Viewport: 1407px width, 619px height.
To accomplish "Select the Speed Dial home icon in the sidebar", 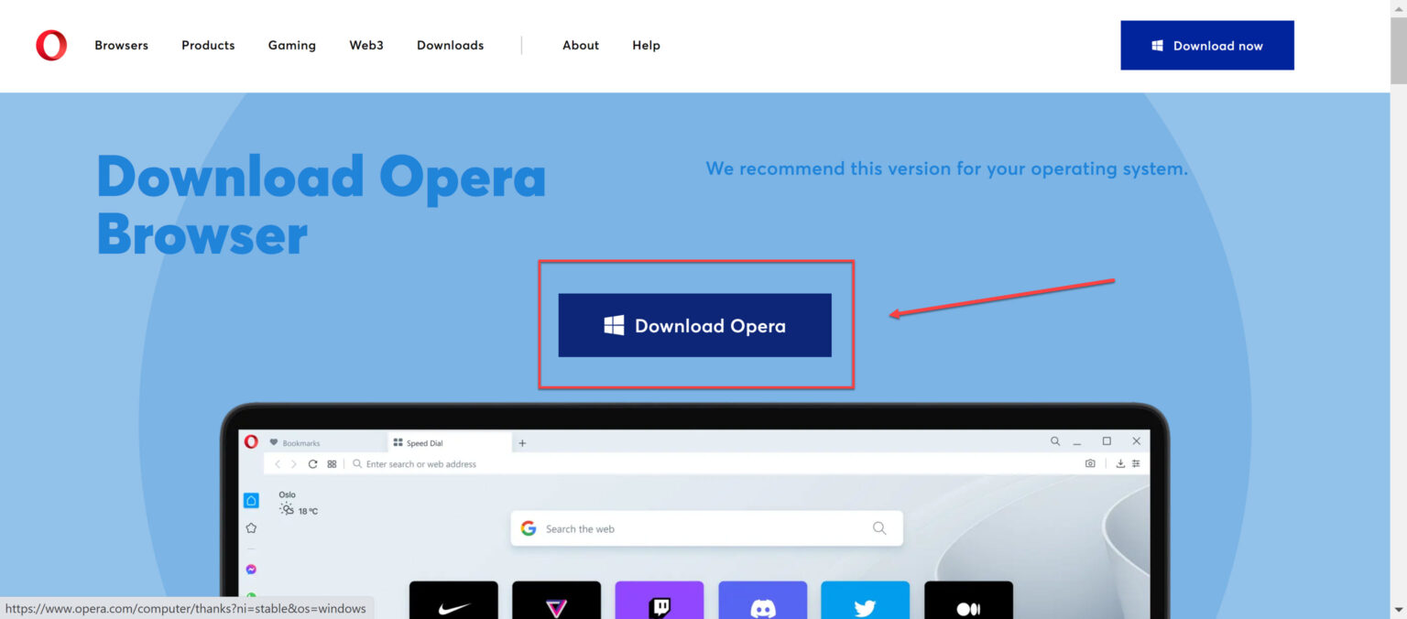I will coord(251,499).
